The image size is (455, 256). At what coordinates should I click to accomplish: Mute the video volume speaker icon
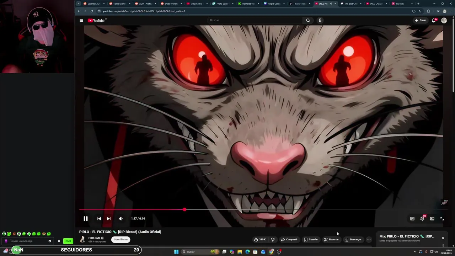point(121,219)
